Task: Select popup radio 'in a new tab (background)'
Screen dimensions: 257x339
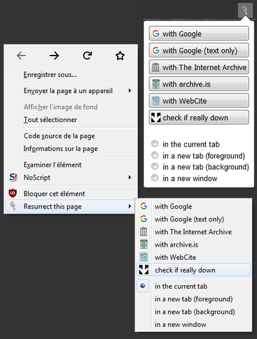Action: click(155, 166)
